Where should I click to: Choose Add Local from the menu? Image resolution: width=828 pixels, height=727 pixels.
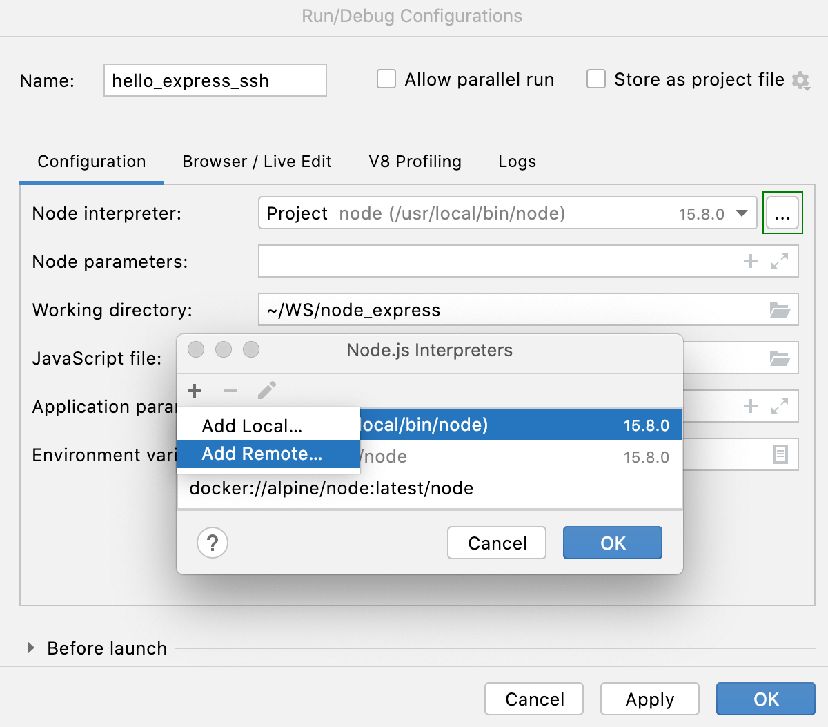(250, 426)
